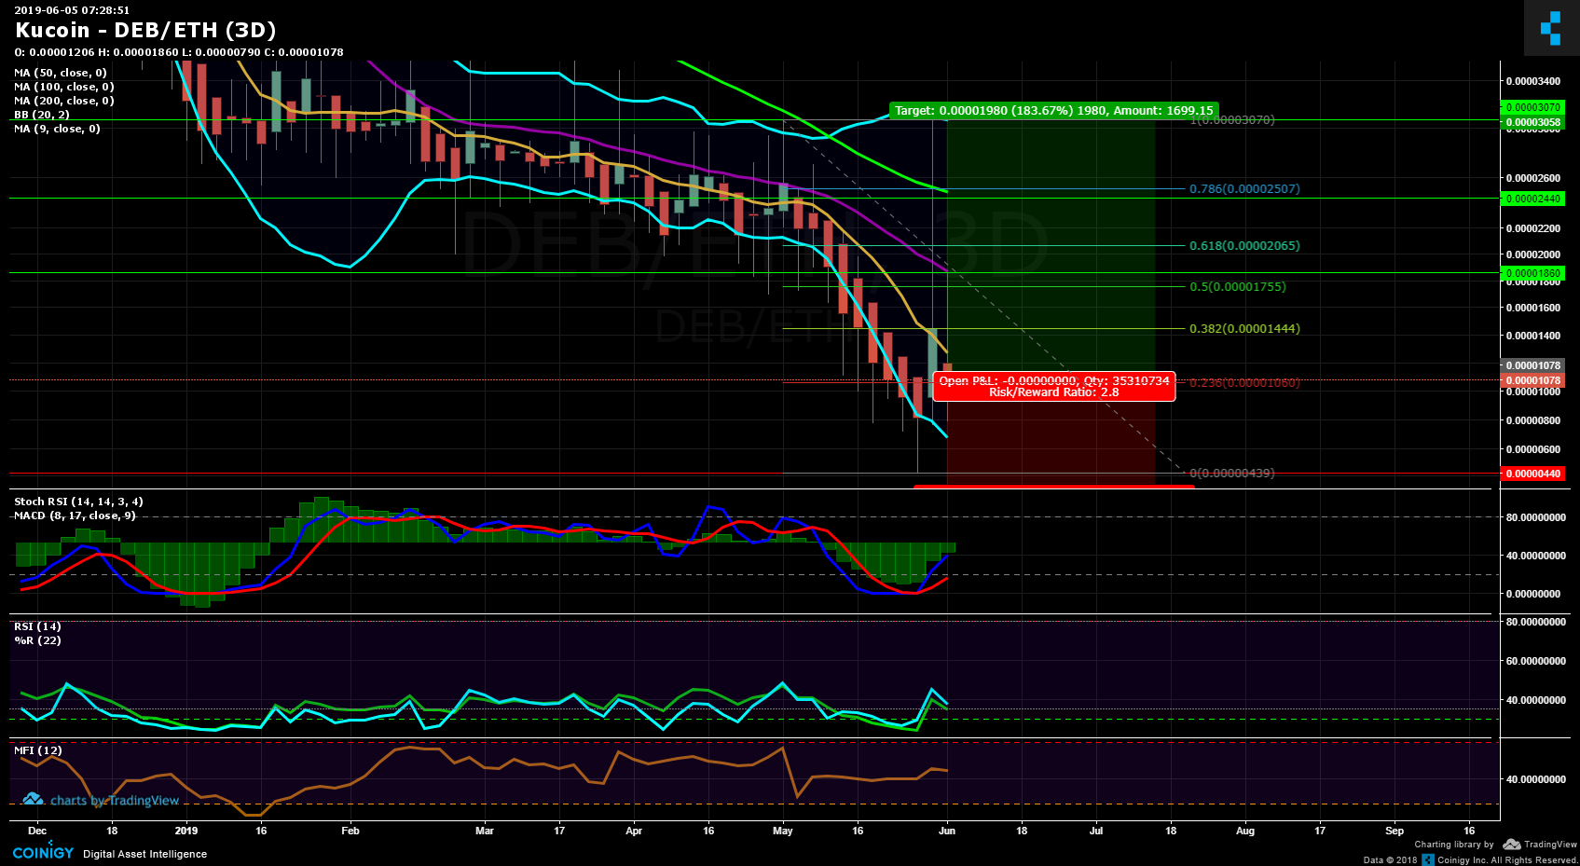Click price axis value 0.00002600
The image size is (1580, 866).
tap(1533, 178)
